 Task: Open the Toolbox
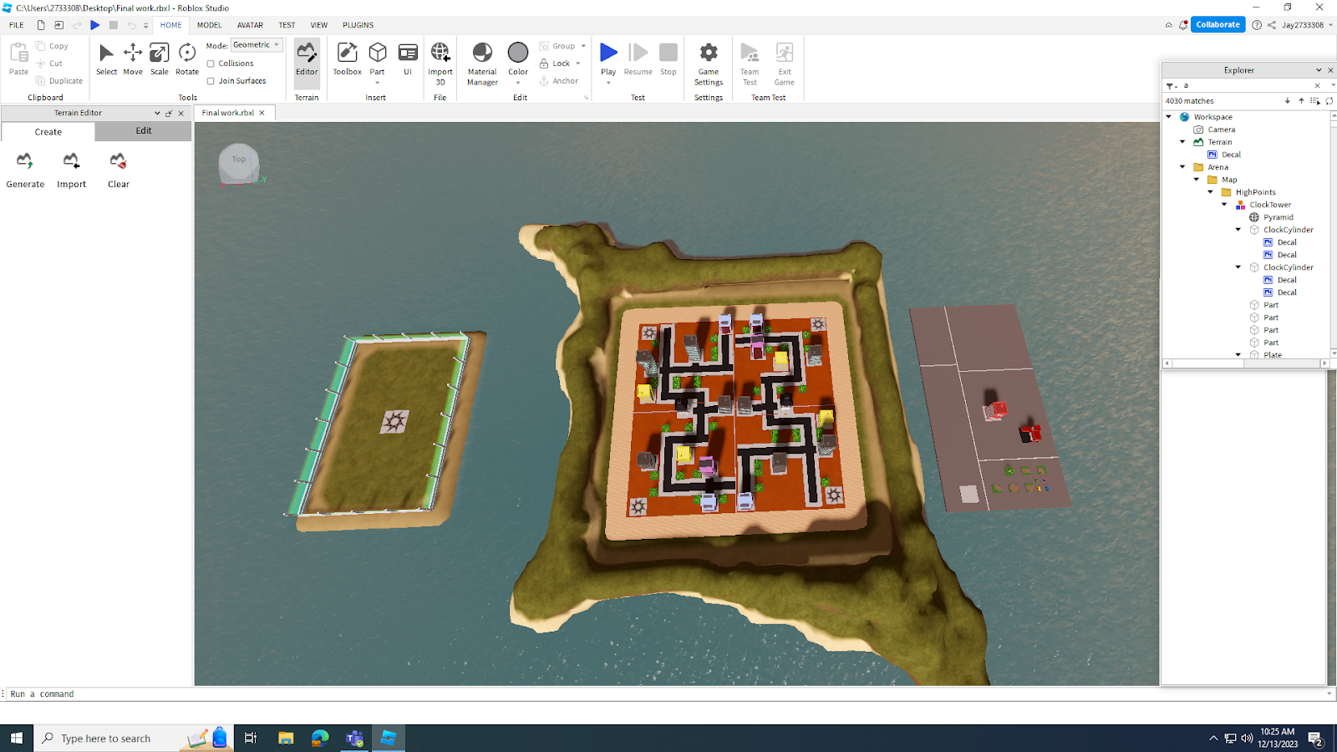pyautogui.click(x=347, y=59)
